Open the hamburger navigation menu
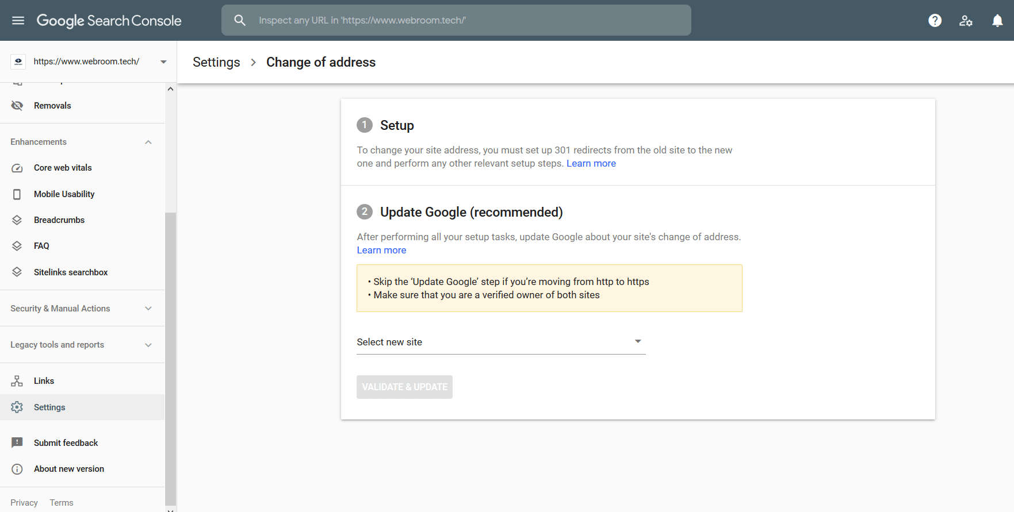 (x=18, y=21)
